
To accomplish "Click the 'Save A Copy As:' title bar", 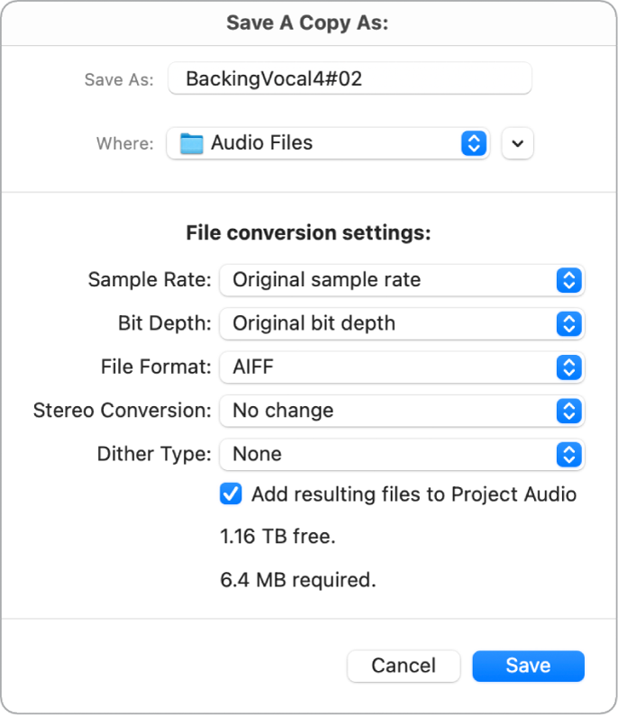I will click(x=308, y=23).
